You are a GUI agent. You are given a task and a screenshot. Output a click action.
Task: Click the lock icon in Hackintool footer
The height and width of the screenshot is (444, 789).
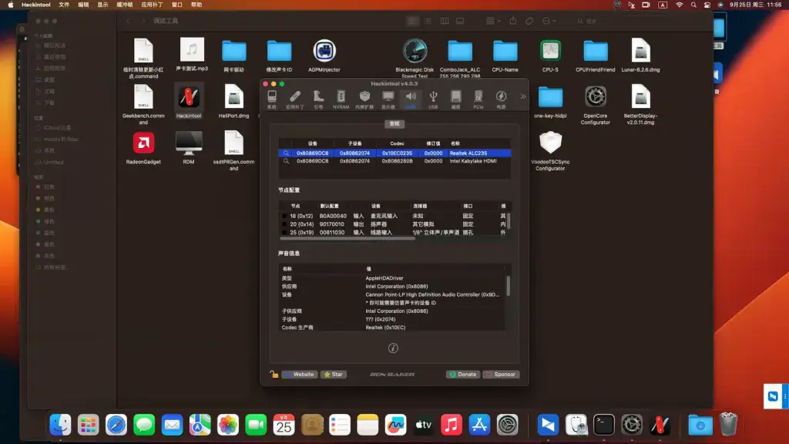tap(274, 374)
